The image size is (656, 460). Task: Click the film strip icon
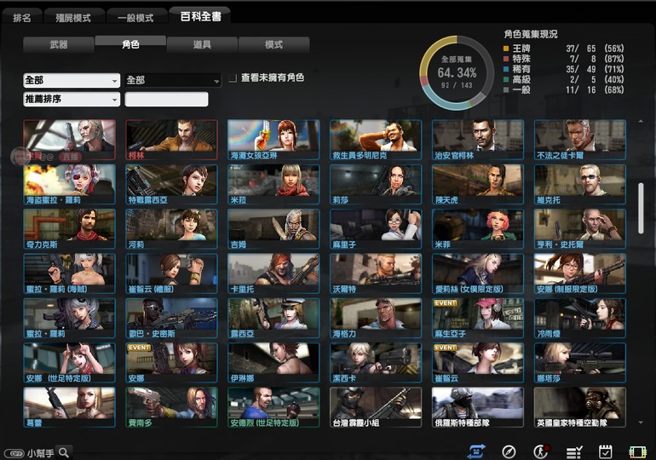[637, 451]
